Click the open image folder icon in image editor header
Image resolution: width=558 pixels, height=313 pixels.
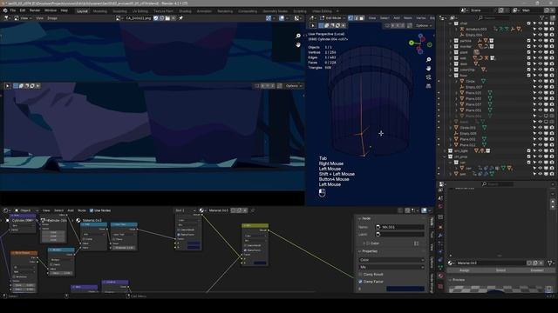point(167,17)
